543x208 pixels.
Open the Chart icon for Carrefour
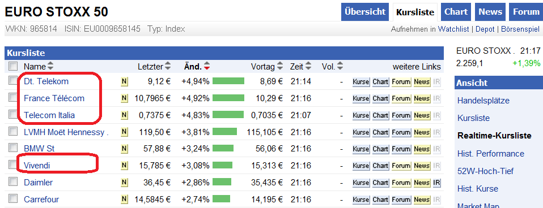[x=380, y=200]
